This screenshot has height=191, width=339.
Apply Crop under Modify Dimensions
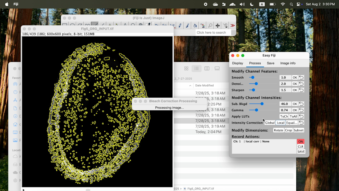(x=288, y=130)
